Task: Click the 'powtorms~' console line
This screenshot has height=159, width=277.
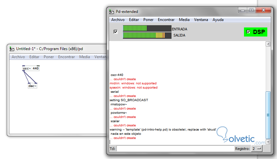Action: [x=119, y=113]
